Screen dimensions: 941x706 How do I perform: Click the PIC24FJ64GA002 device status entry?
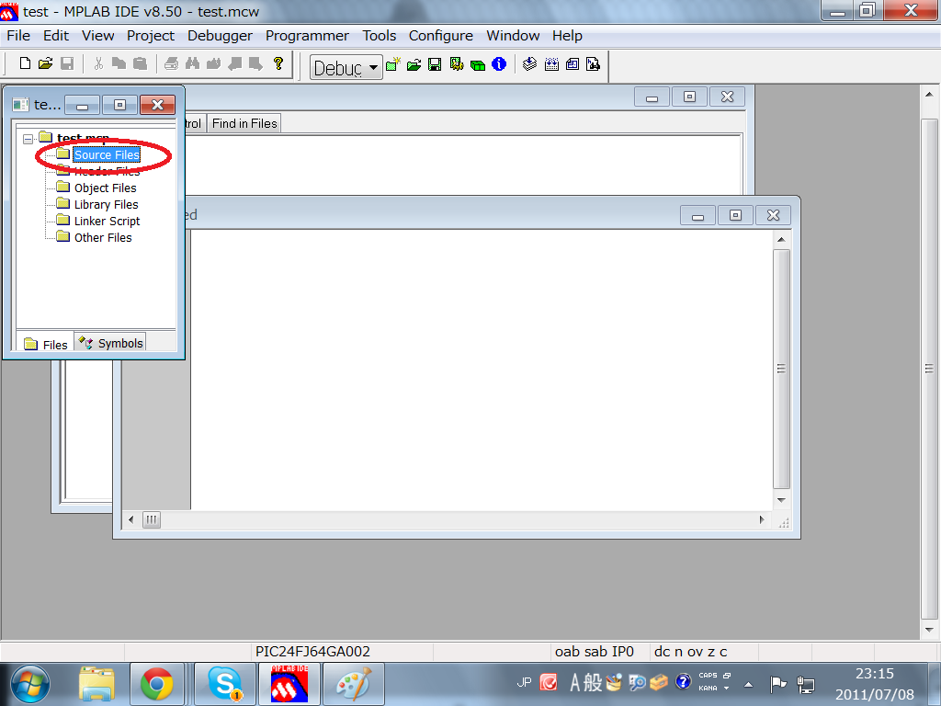(312, 652)
